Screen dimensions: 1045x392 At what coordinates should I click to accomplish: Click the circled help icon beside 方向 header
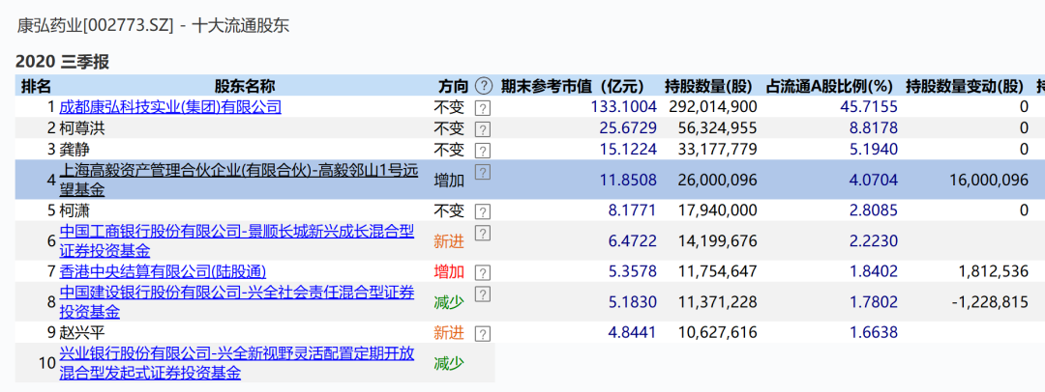484,86
